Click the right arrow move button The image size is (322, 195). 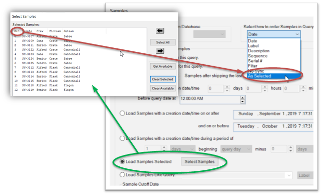point(160,51)
